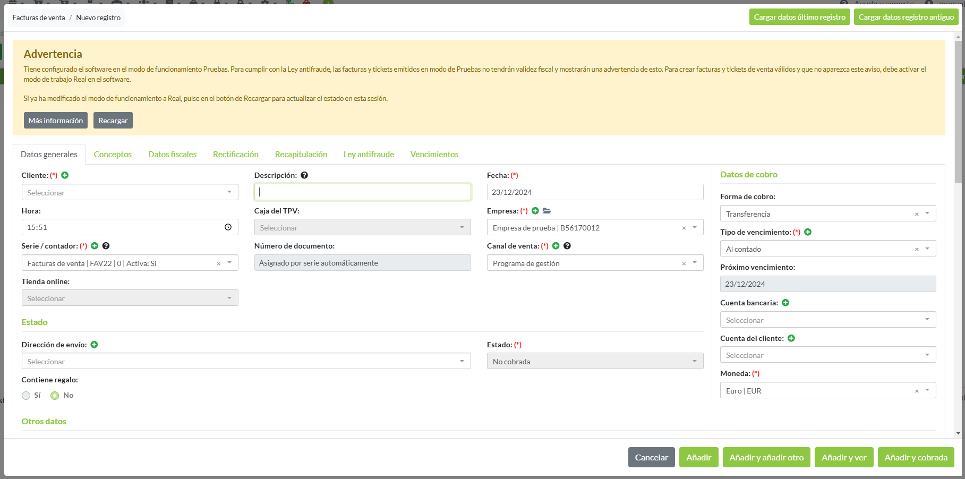This screenshot has width=965, height=479.
Task: Select No for Contiene regalo
Action: pos(55,396)
